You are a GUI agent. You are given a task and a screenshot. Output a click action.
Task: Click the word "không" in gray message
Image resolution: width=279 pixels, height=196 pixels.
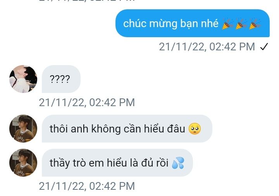point(106,129)
